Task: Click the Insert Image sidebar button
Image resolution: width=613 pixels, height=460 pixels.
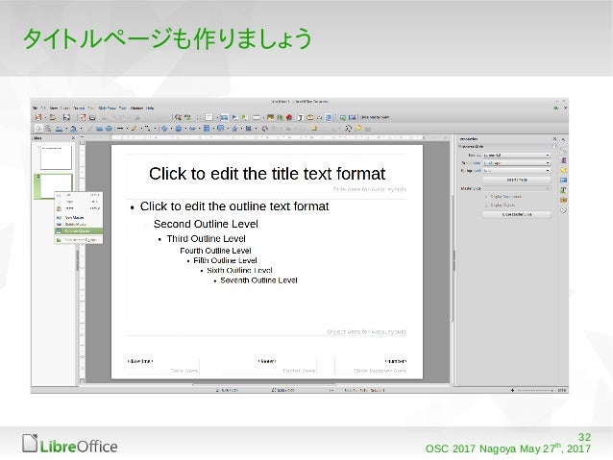Action: tap(517, 181)
